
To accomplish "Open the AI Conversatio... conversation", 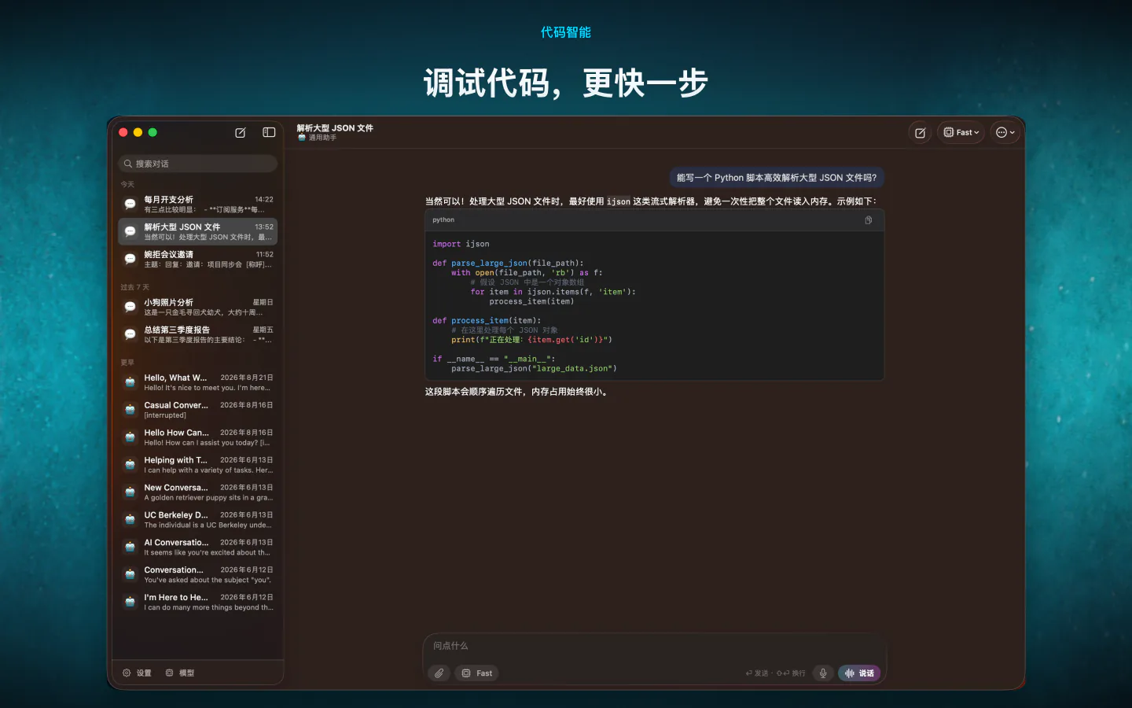I will (198, 548).
